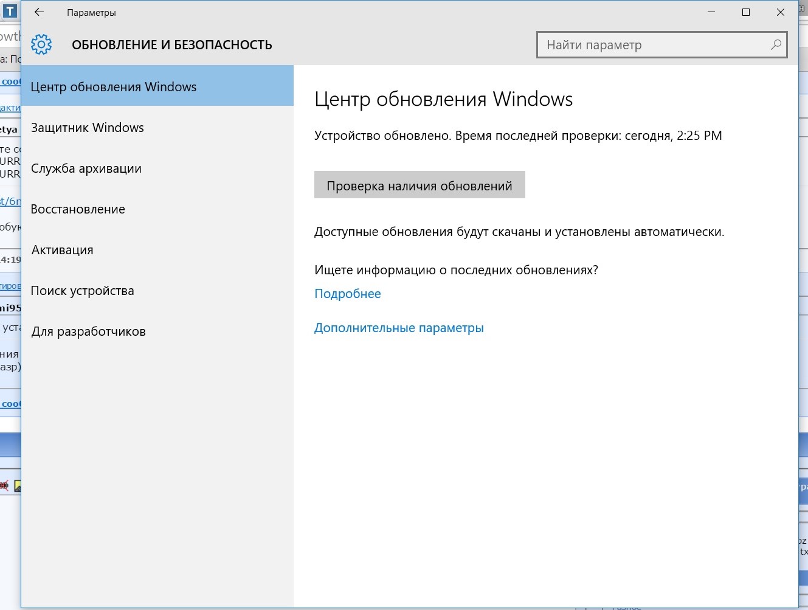
Task: Select Центр обновления Windows in the sidebar
Action: (x=157, y=86)
